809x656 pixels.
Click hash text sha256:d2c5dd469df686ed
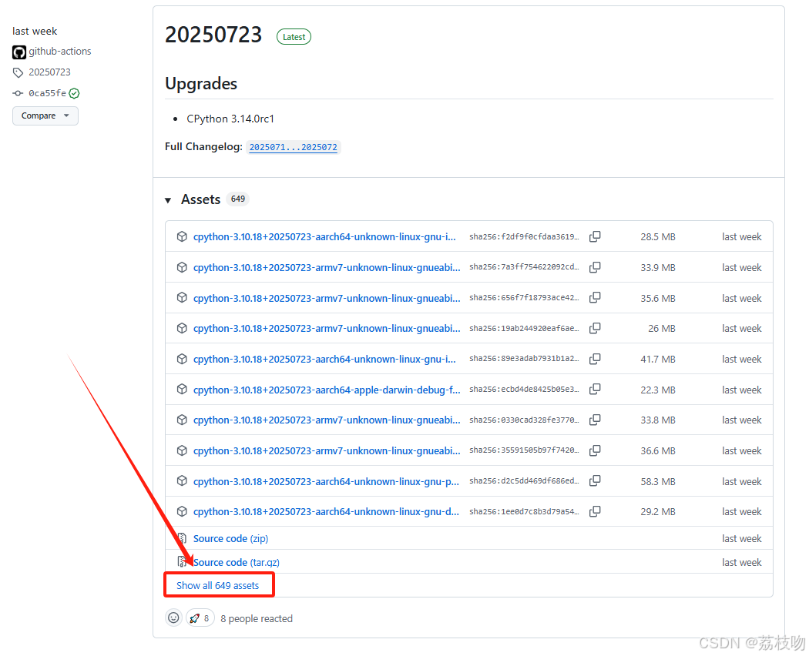pos(524,480)
